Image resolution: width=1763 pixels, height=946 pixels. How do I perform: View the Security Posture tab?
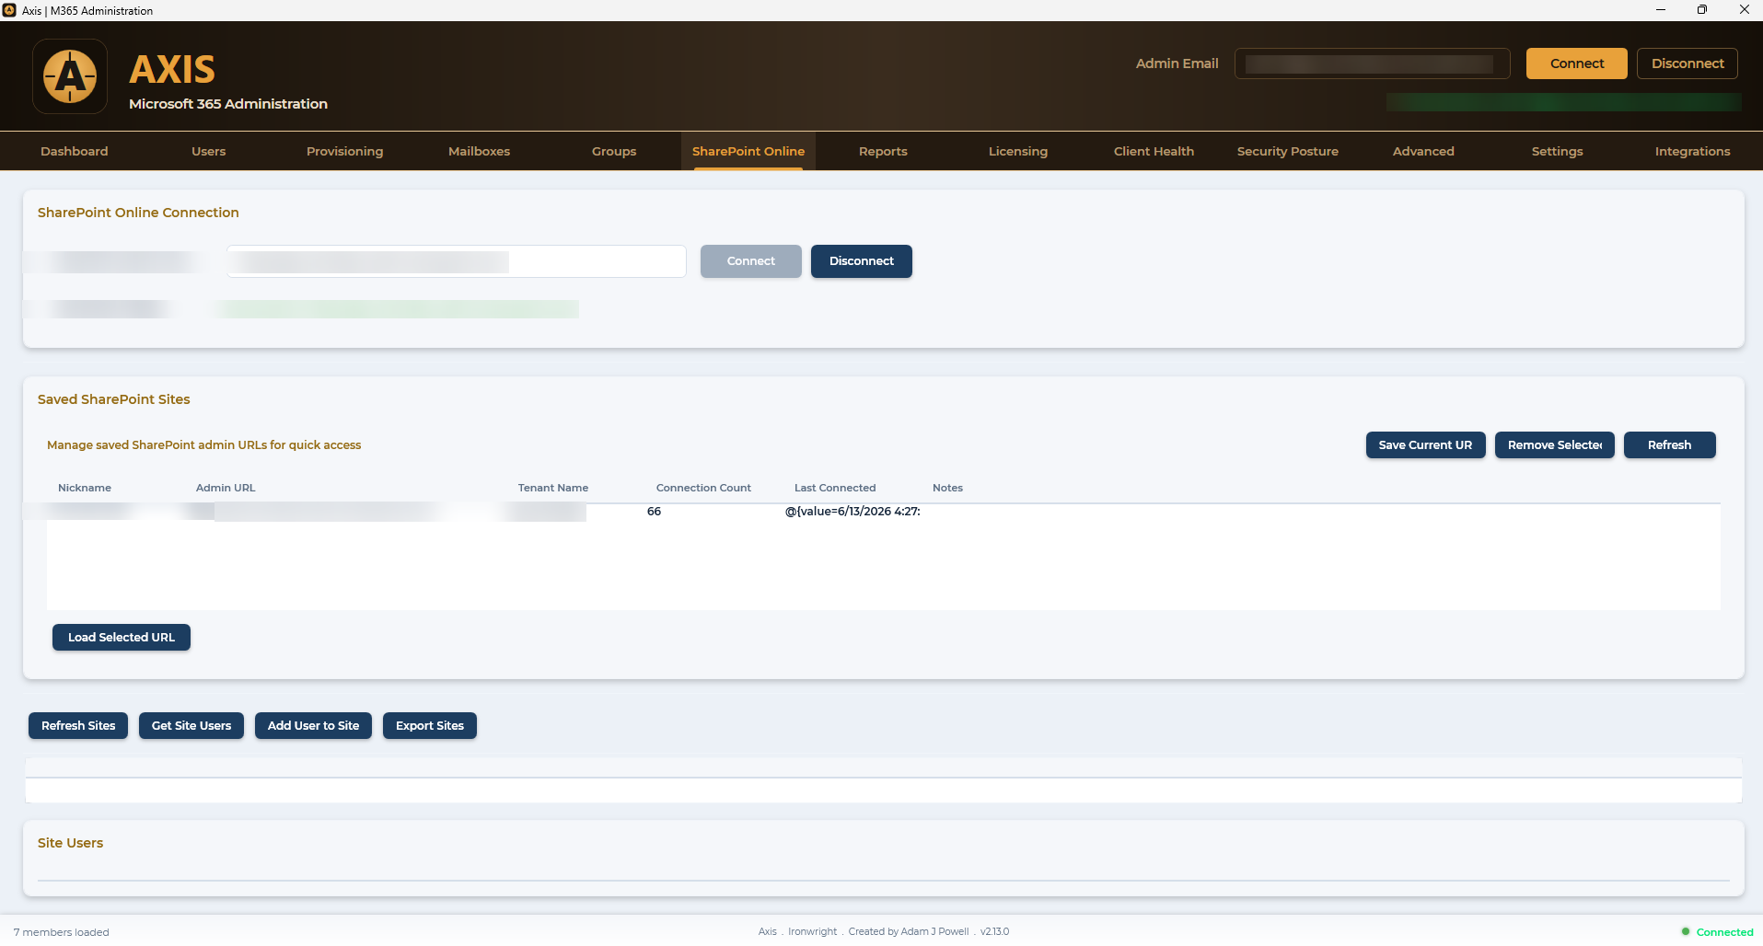[1288, 152]
